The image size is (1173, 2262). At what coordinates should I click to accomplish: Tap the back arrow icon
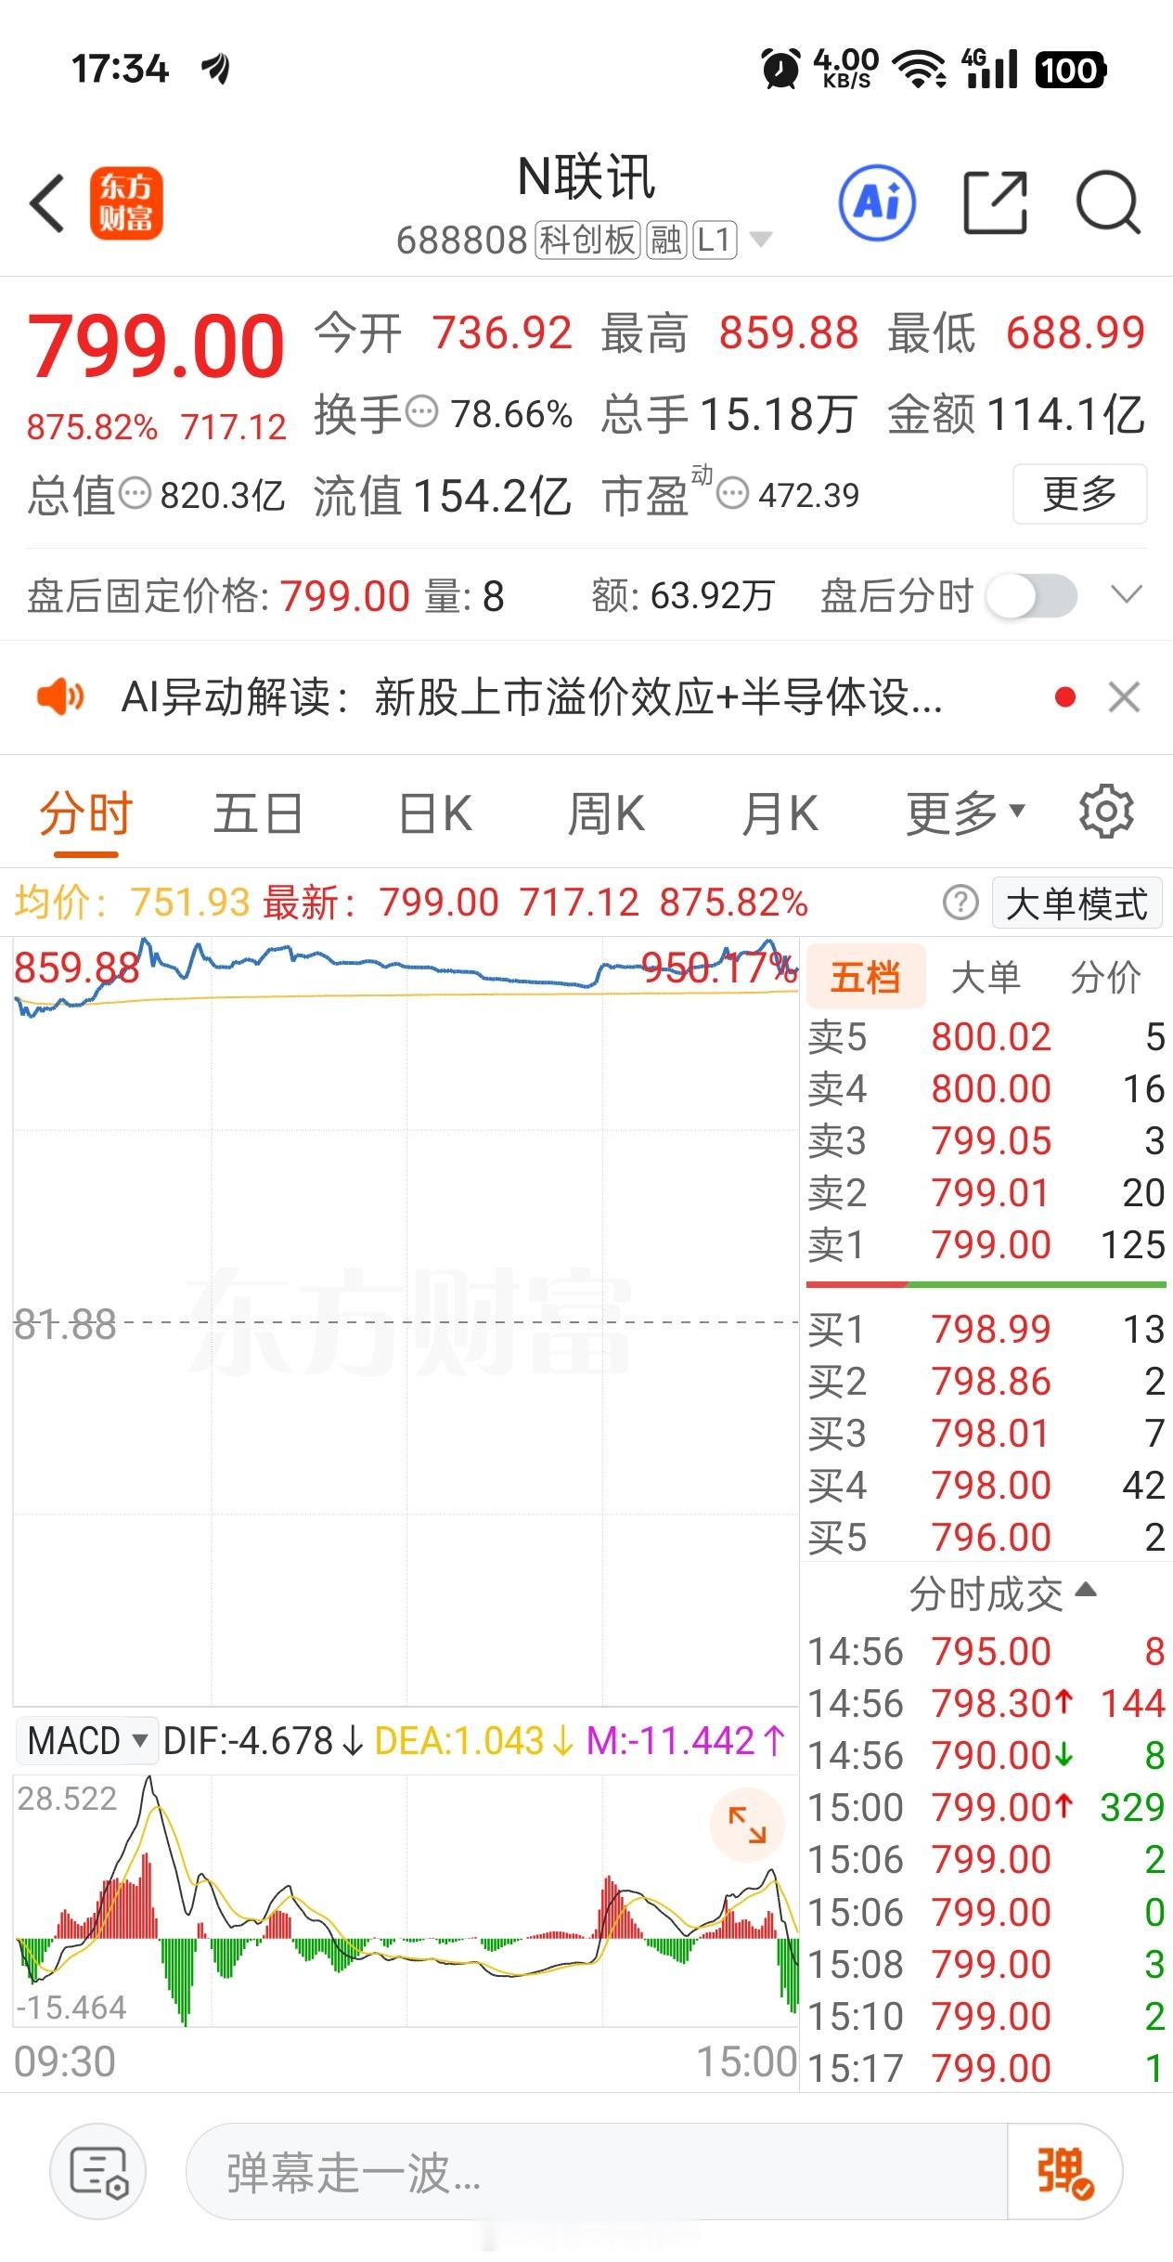click(x=47, y=202)
